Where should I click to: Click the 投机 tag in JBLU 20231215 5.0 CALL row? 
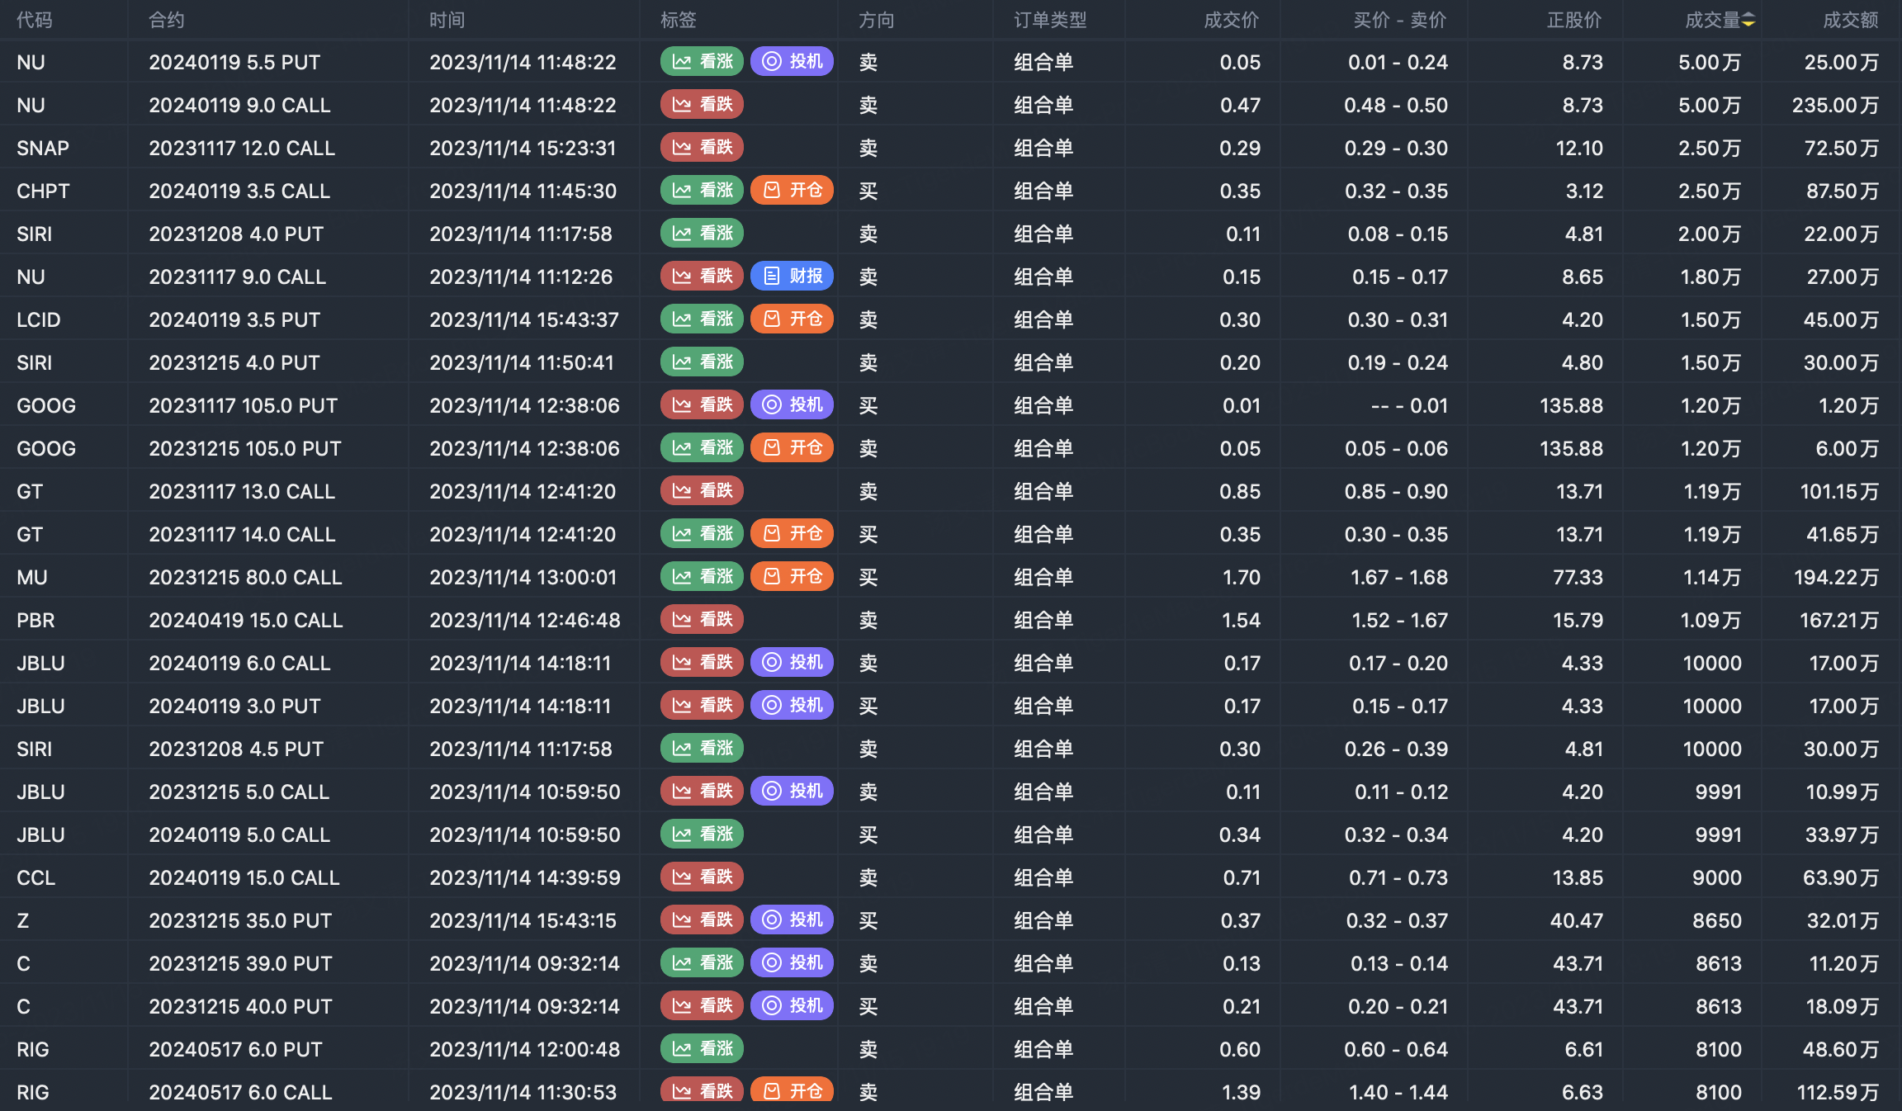pyautogui.click(x=792, y=792)
